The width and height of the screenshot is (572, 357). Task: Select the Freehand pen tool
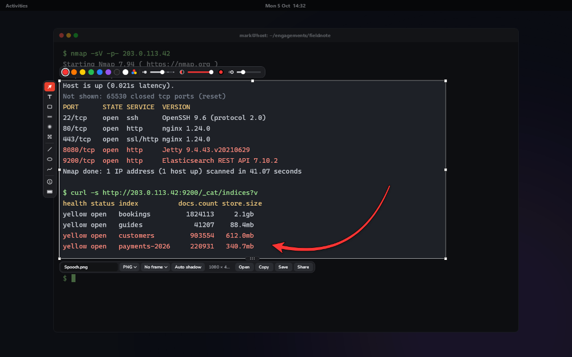click(x=50, y=170)
